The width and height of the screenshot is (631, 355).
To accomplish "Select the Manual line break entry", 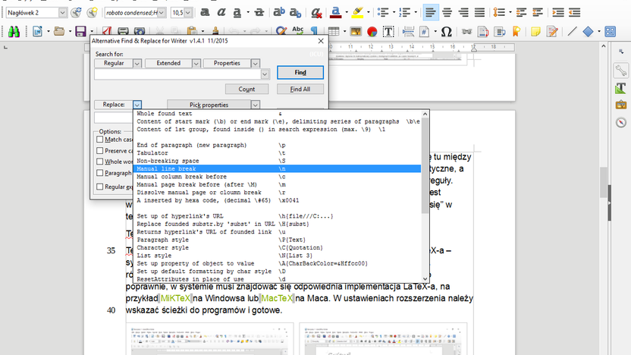I will 277,168.
